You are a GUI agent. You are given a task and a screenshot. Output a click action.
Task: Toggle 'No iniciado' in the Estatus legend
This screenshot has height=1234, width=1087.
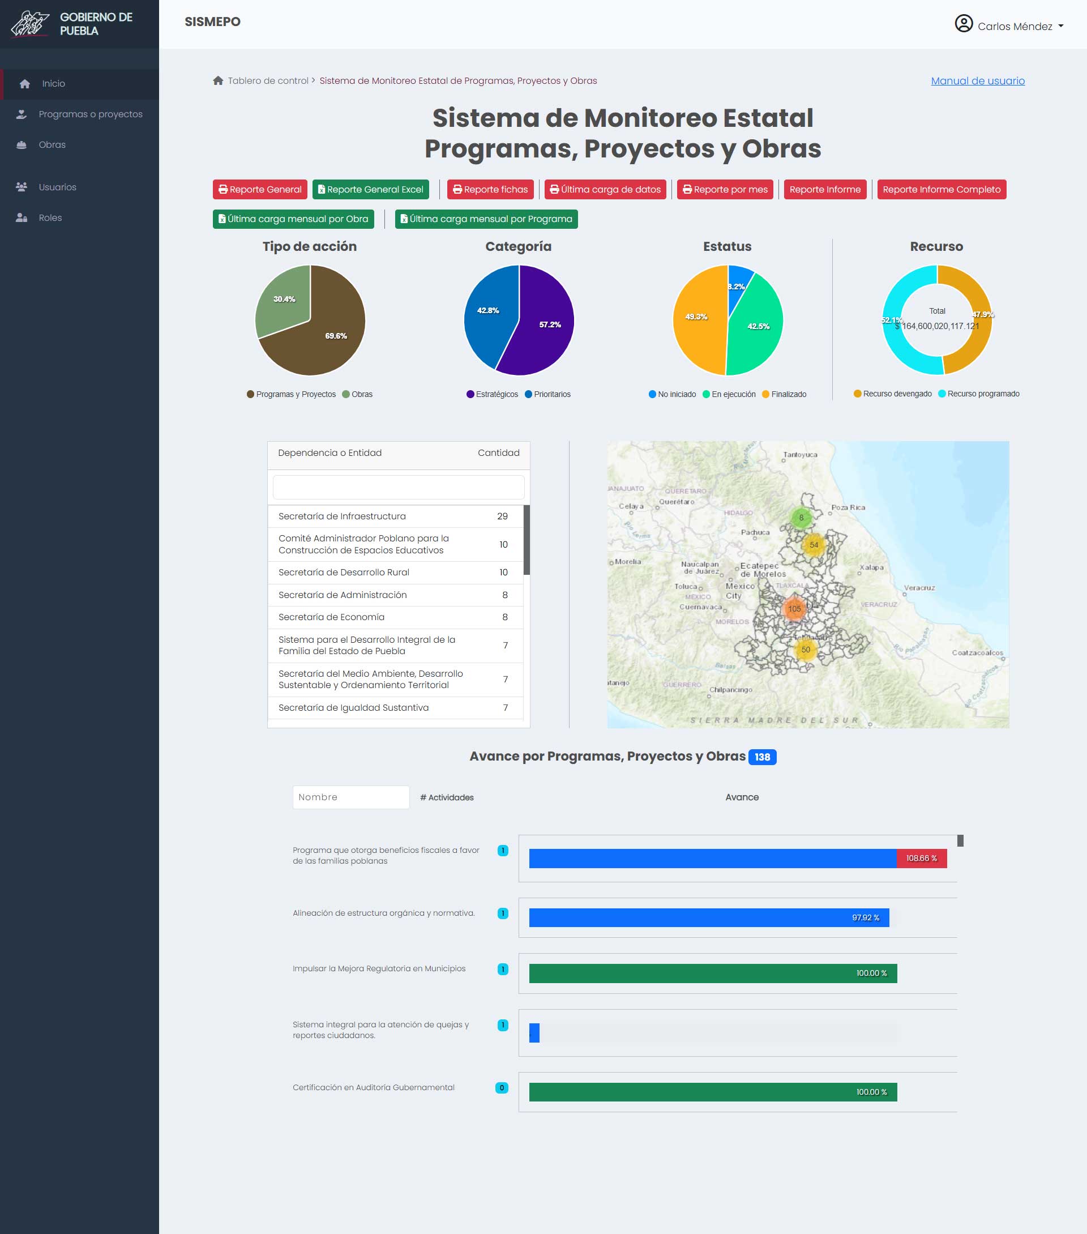(673, 394)
